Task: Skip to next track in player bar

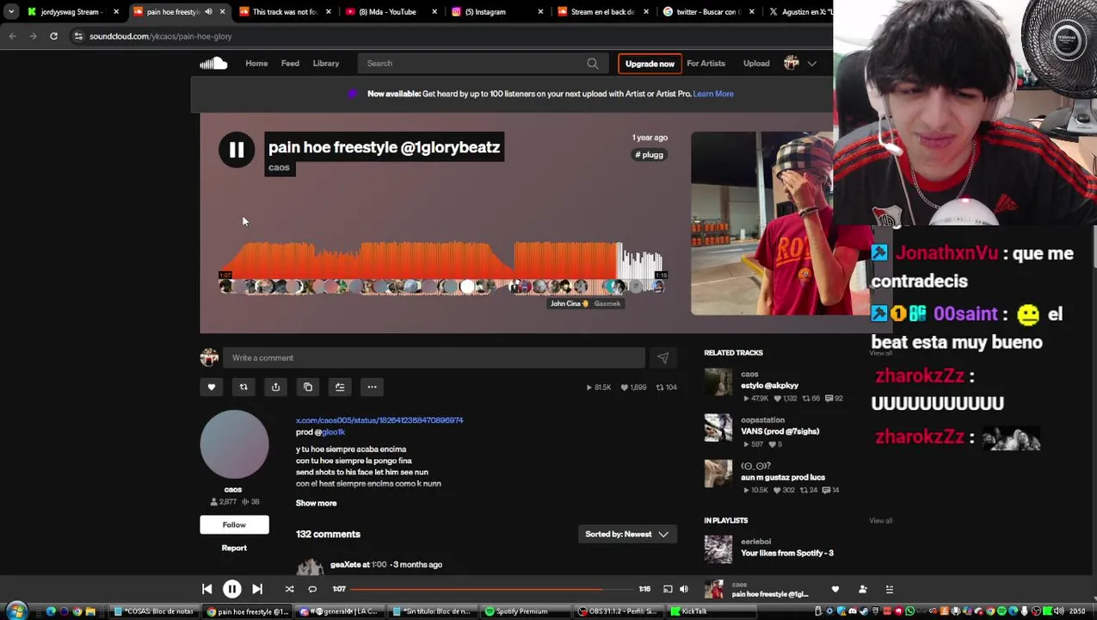Action: 257,589
